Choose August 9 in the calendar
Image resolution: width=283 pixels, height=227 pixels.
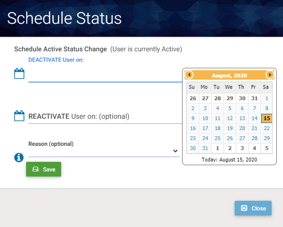(x=193, y=118)
